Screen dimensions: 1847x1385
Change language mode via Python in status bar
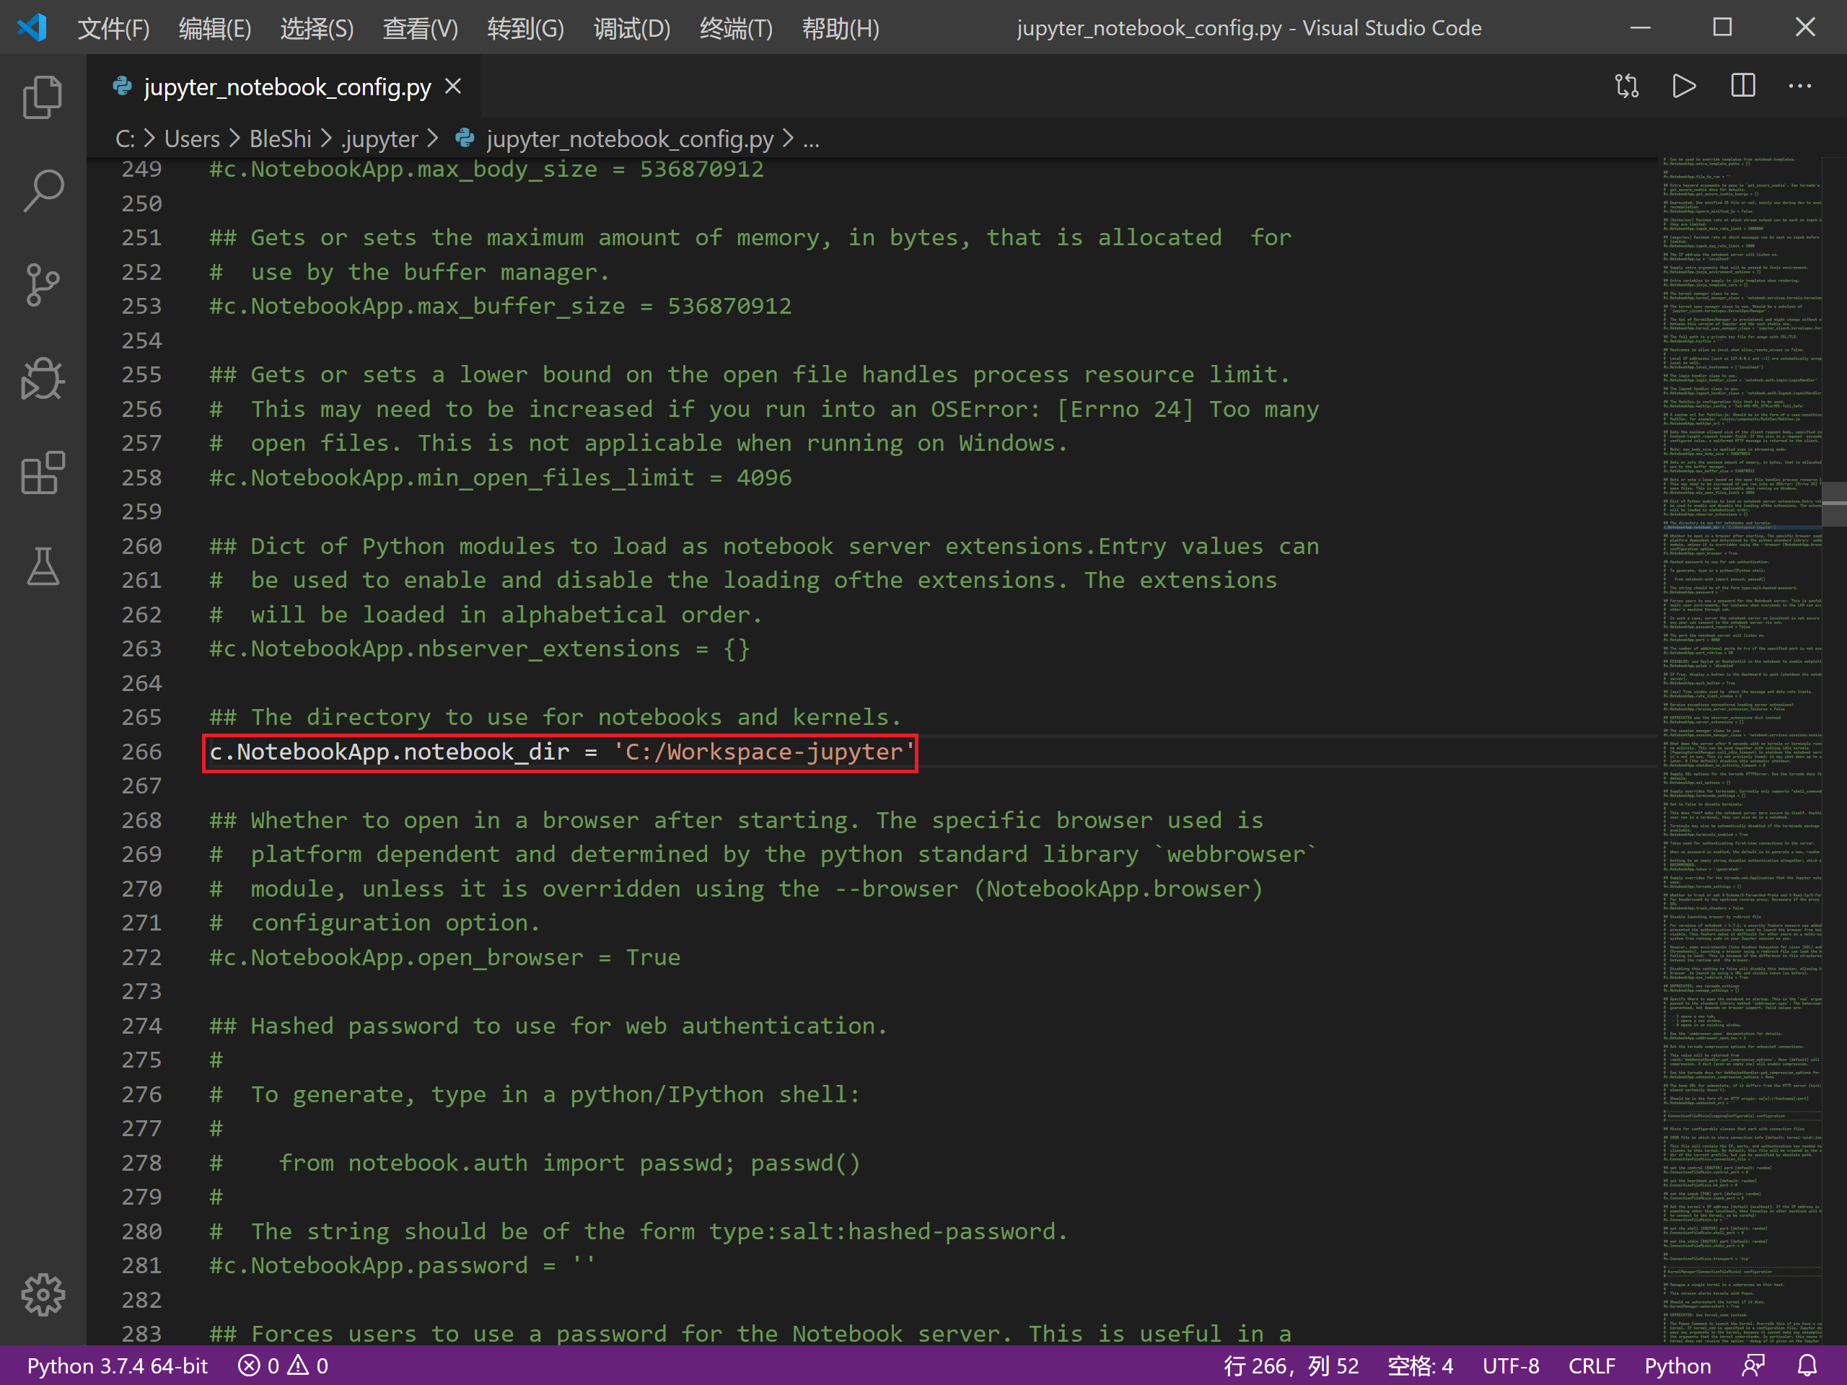pos(1677,1366)
